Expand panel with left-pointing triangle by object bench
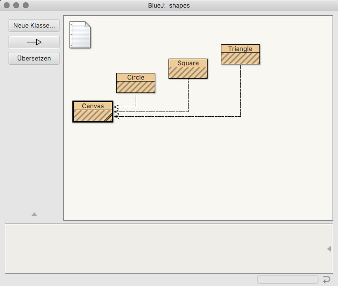Image resolution: width=338 pixels, height=286 pixels. (329, 249)
